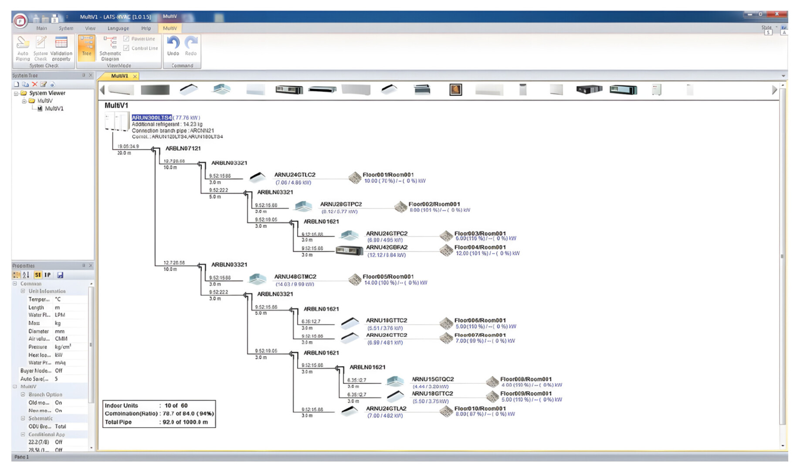Select the Floor001/Room001 room label
Image resolution: width=797 pixels, height=471 pixels.
tap(388, 175)
